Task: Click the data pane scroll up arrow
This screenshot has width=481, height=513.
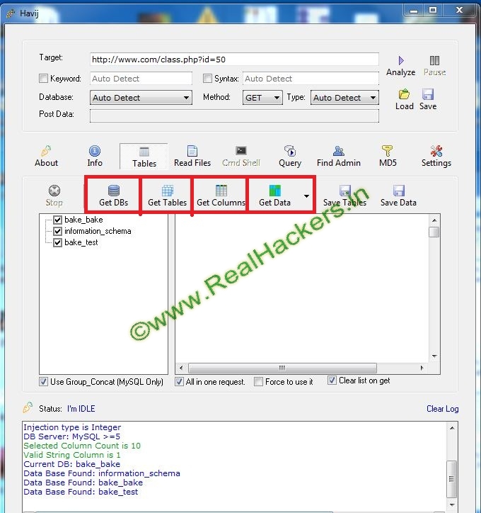Action: (434, 220)
